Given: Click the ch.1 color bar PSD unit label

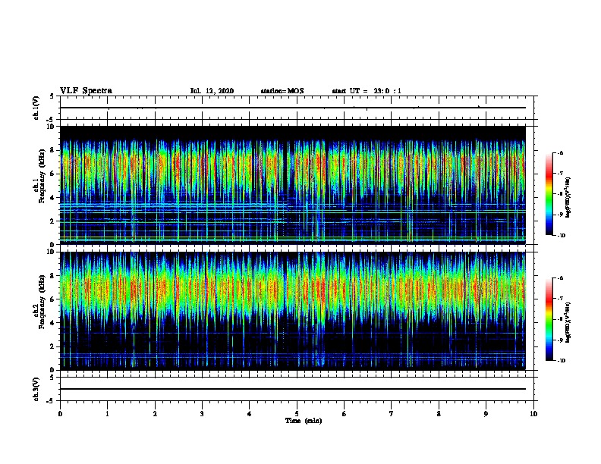Looking at the screenshot, I should [x=568, y=198].
